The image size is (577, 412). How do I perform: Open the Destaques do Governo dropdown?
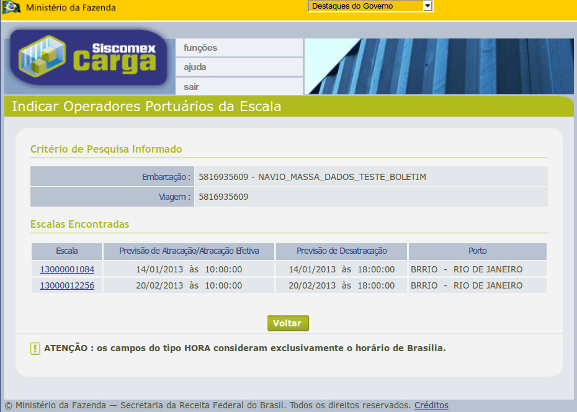366,6
